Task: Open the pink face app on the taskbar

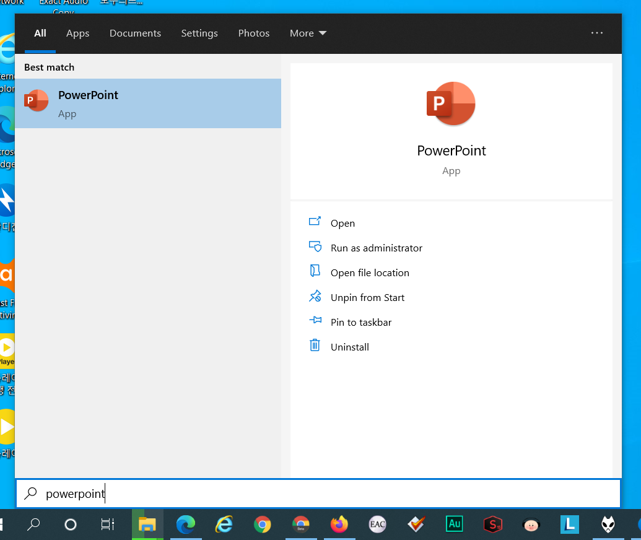Action: point(531,525)
